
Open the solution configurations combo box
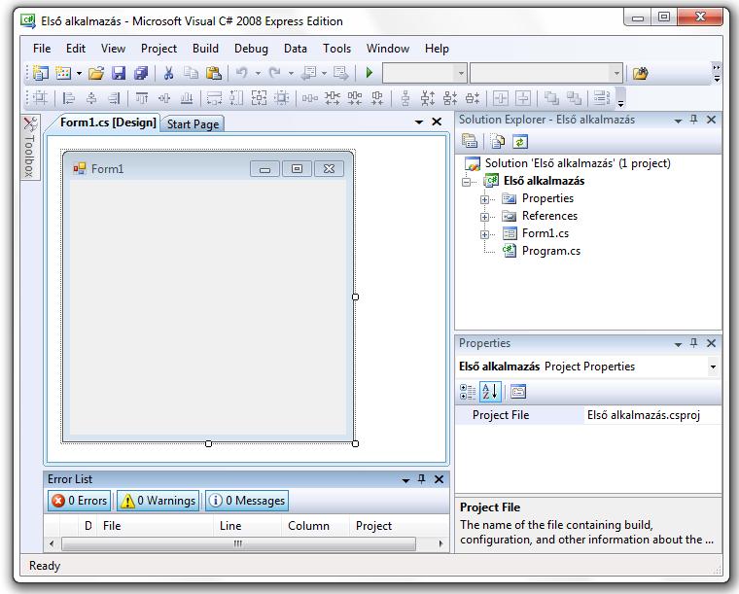coord(425,74)
